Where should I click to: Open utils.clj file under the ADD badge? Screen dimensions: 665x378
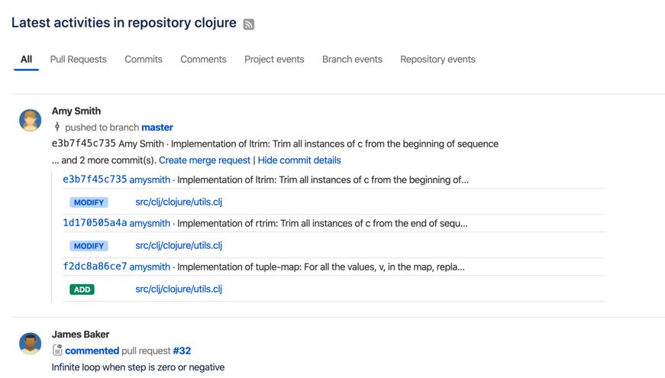(179, 289)
